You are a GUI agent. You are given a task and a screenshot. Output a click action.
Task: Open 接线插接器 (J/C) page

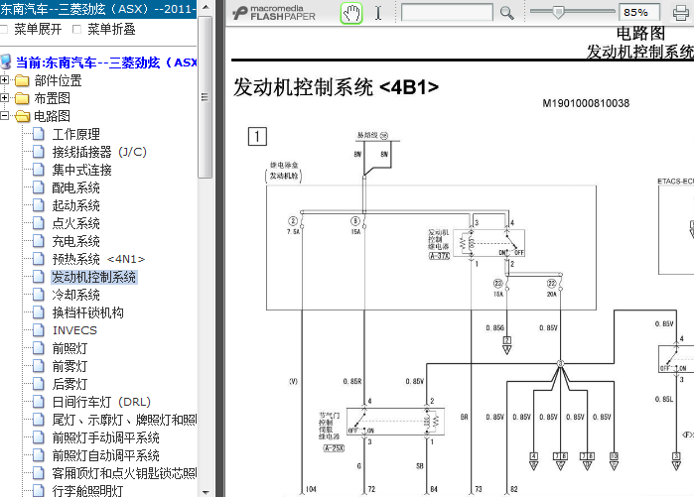tap(99, 152)
